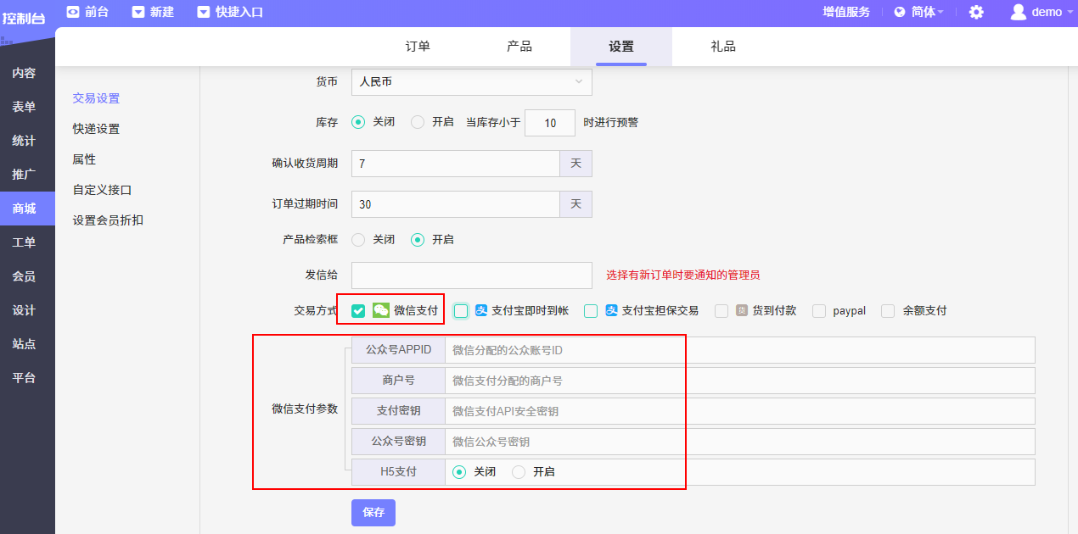
Task: Expand the 简体 language dropdown
Action: click(924, 12)
